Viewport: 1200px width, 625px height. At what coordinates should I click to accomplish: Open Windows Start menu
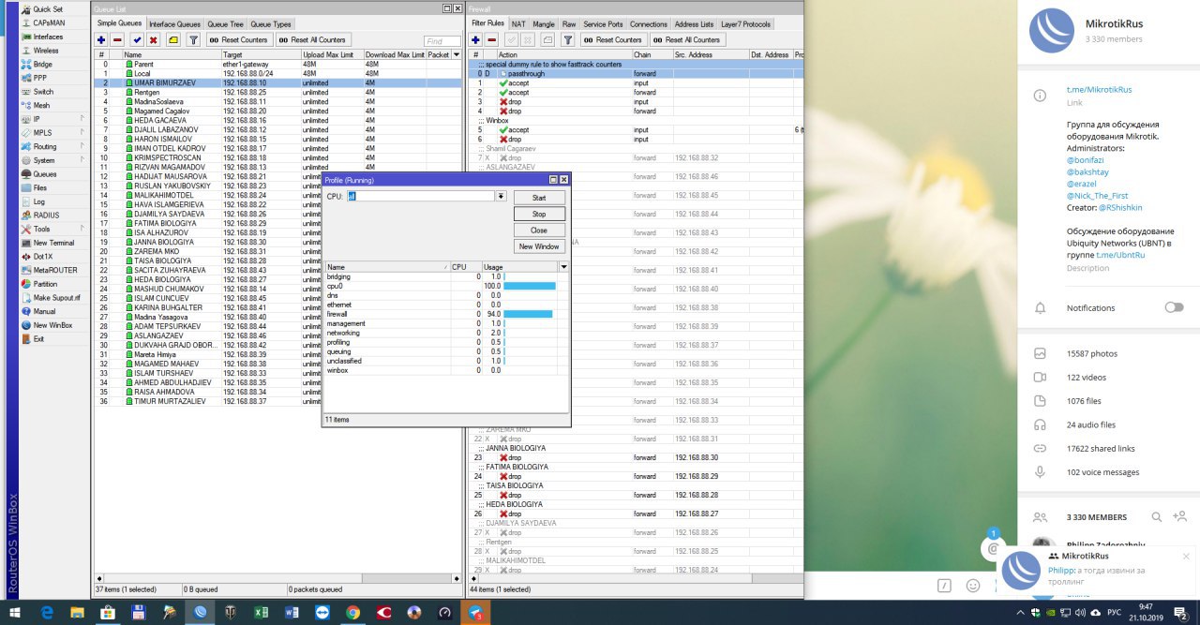click(16, 612)
